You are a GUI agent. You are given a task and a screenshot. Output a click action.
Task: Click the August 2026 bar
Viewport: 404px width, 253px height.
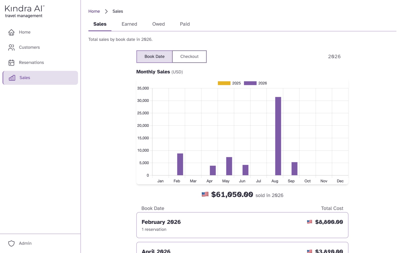click(x=278, y=136)
